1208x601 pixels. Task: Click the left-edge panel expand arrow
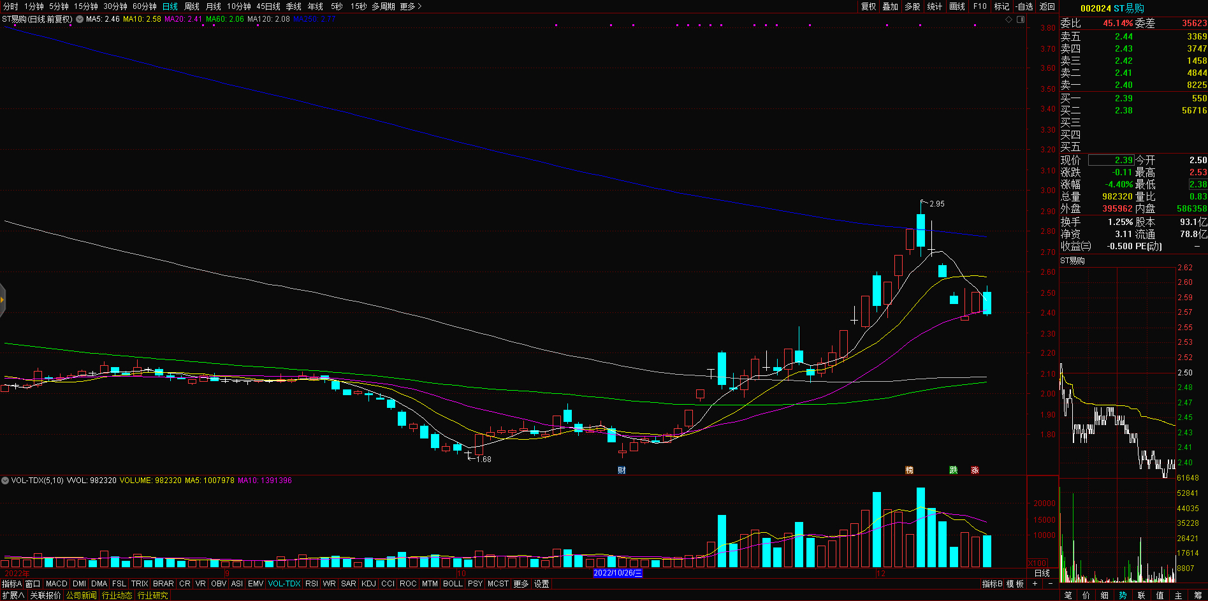pos(3,300)
